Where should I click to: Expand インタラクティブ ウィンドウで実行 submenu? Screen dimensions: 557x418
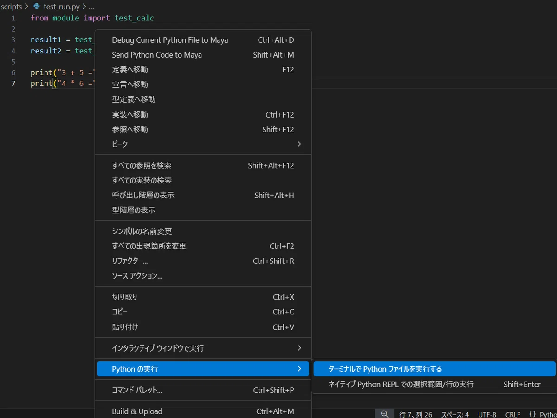203,348
